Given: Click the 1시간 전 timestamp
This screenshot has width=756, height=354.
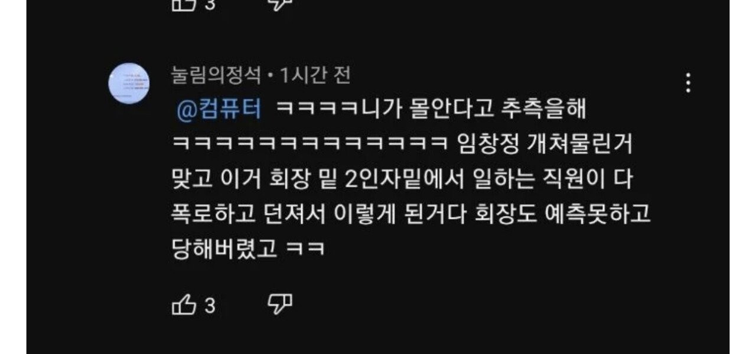Looking at the screenshot, I should [315, 75].
